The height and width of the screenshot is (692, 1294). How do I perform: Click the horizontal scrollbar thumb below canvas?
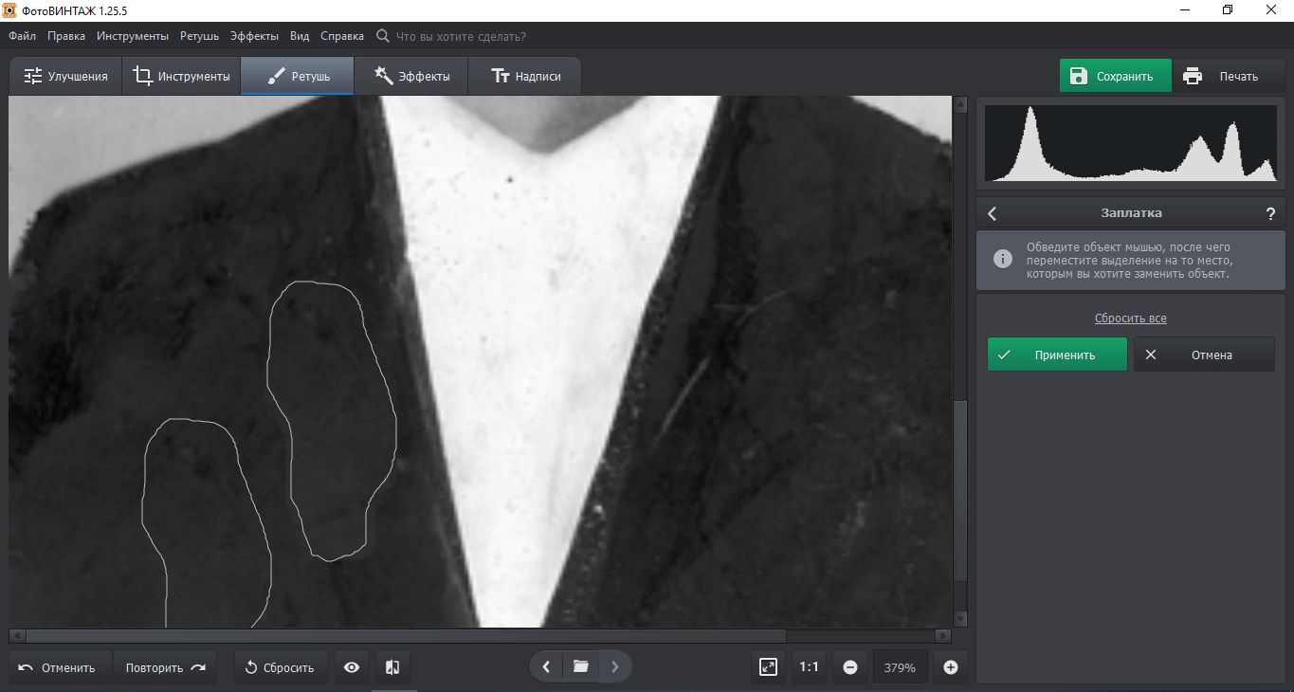pos(406,636)
